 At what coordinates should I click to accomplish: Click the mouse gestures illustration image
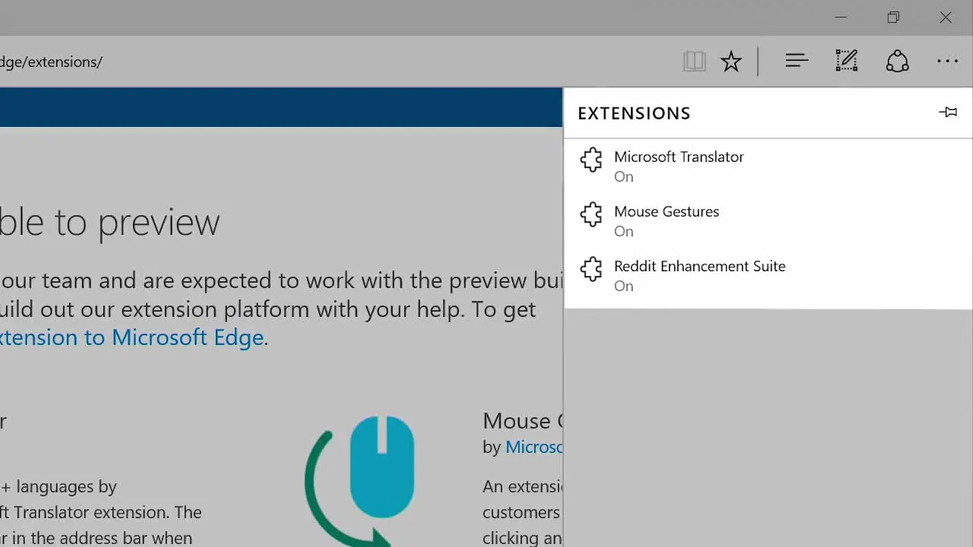pyautogui.click(x=360, y=480)
